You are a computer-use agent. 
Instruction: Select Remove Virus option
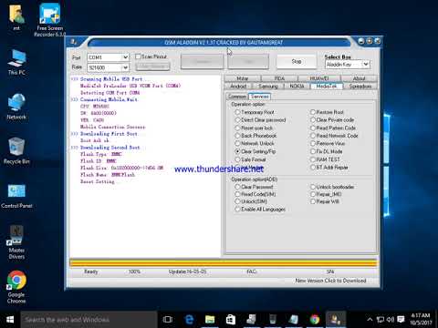[x=313, y=143]
